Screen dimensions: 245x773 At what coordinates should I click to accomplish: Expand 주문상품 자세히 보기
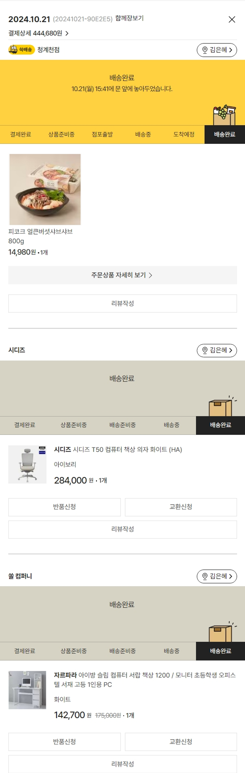click(122, 275)
